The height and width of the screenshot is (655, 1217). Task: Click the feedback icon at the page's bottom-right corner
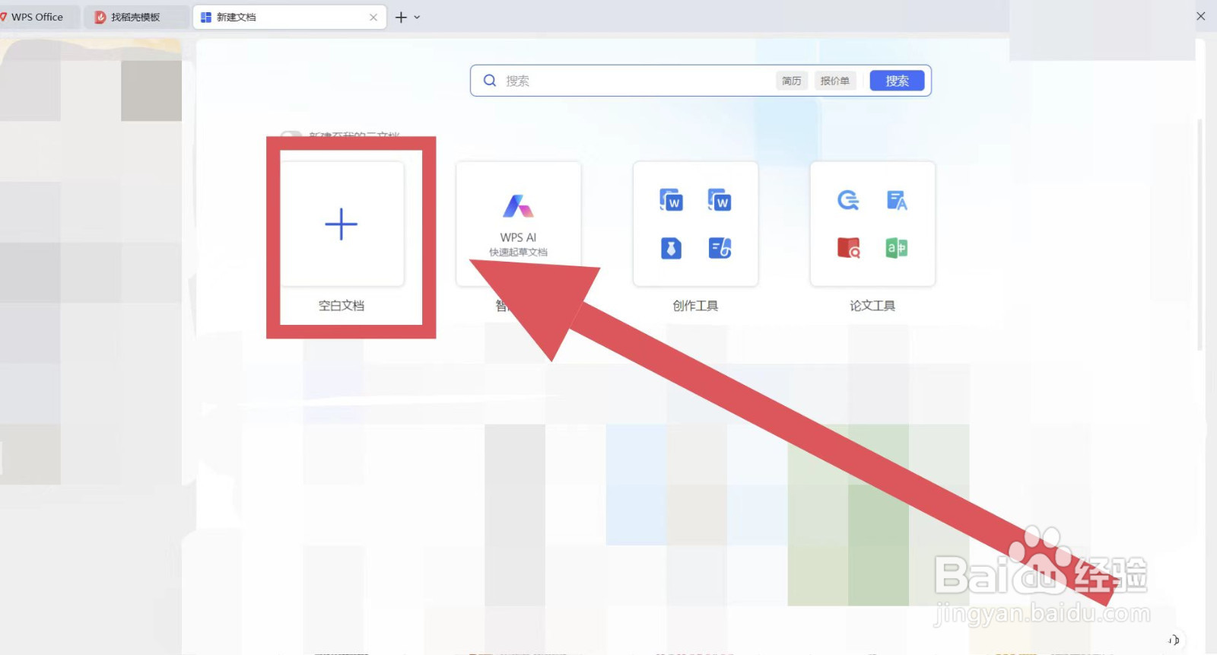(x=1174, y=640)
